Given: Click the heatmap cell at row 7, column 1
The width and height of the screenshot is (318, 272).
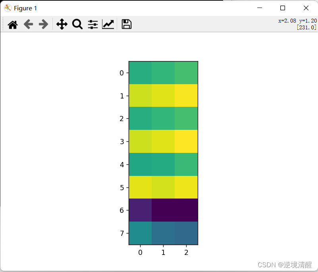Looking at the screenshot, I should (x=163, y=233).
